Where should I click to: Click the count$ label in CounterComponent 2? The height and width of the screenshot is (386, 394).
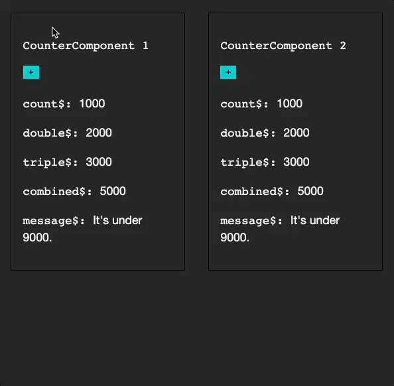pyautogui.click(x=245, y=104)
